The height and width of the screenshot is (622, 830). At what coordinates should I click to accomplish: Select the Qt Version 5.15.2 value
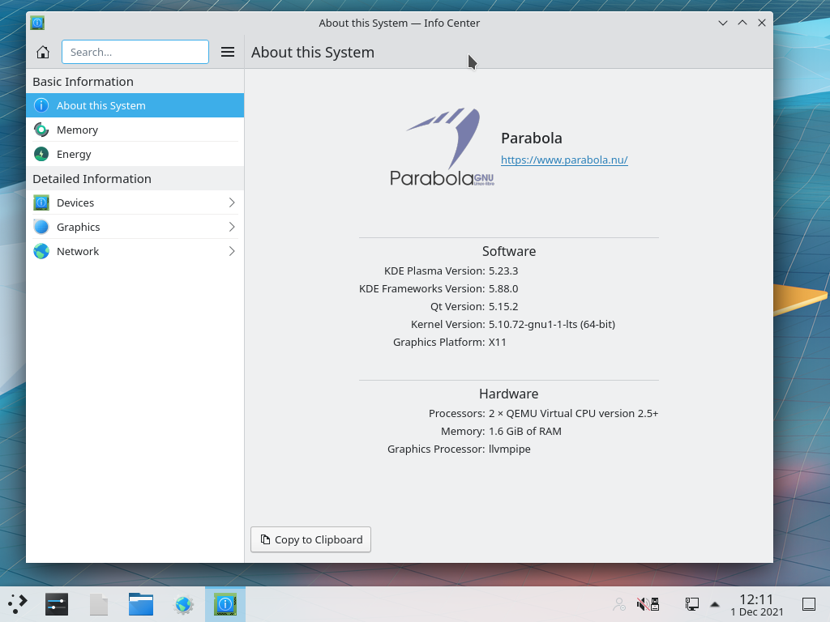click(503, 306)
